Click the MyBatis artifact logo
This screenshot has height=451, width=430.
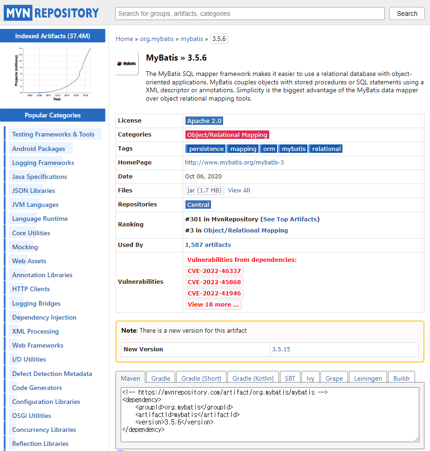[x=127, y=63]
